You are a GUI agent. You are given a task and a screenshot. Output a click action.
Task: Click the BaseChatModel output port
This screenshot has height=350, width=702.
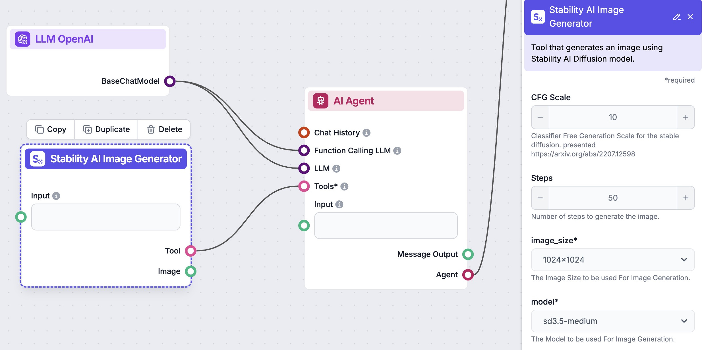pyautogui.click(x=170, y=81)
